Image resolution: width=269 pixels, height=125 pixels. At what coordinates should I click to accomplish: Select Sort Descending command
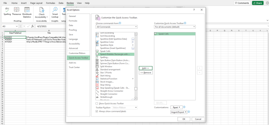click(115, 36)
